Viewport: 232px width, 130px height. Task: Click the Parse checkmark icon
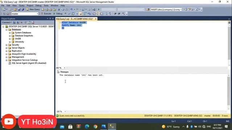(x=69, y=14)
